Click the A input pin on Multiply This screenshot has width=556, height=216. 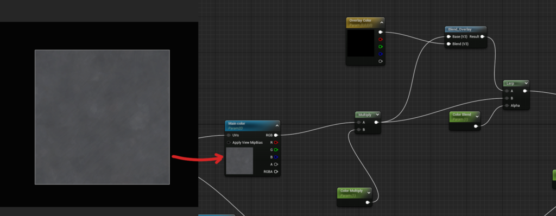tap(359, 122)
